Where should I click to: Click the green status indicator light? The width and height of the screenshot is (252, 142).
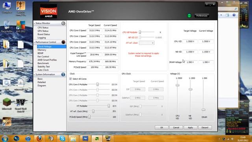189,16
